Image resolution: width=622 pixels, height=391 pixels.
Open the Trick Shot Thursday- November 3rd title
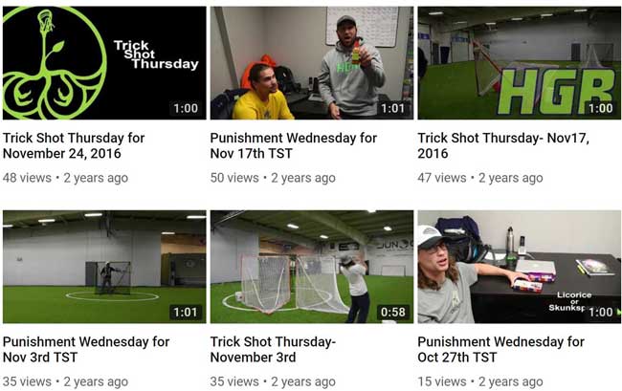[x=273, y=349]
